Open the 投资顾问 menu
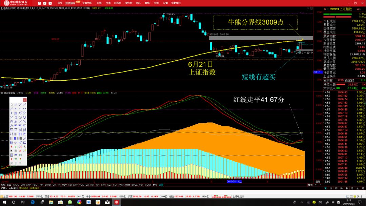 (x=70, y=3)
